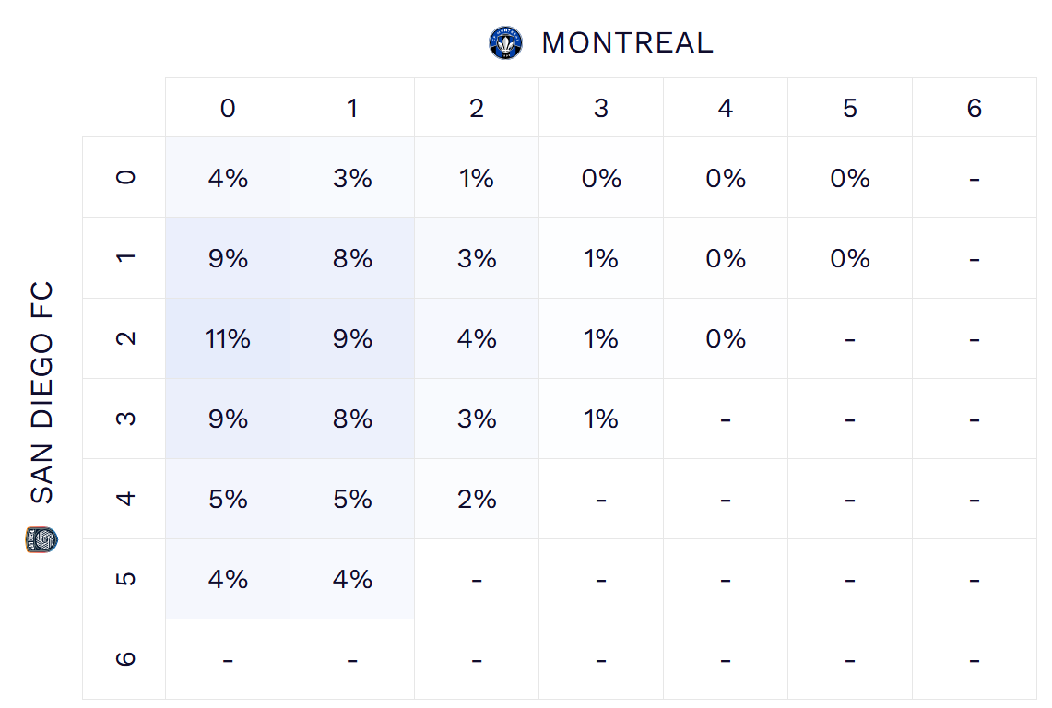Click San Diego row header for 0 goals
1052x708 pixels.
125,177
